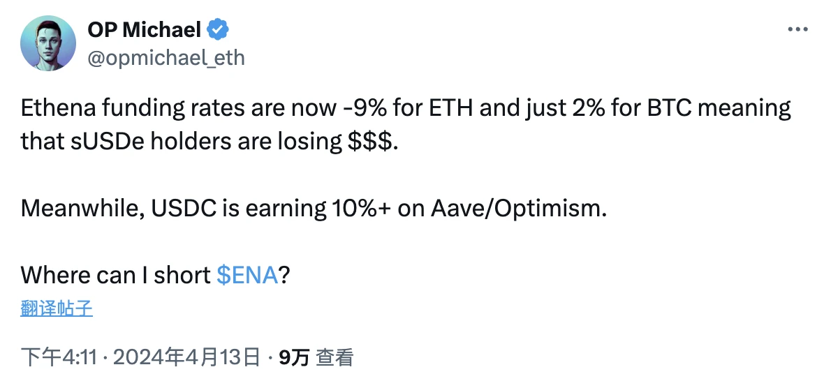Open the more options three-dot menu
The height and width of the screenshot is (381, 831).
pos(797,29)
